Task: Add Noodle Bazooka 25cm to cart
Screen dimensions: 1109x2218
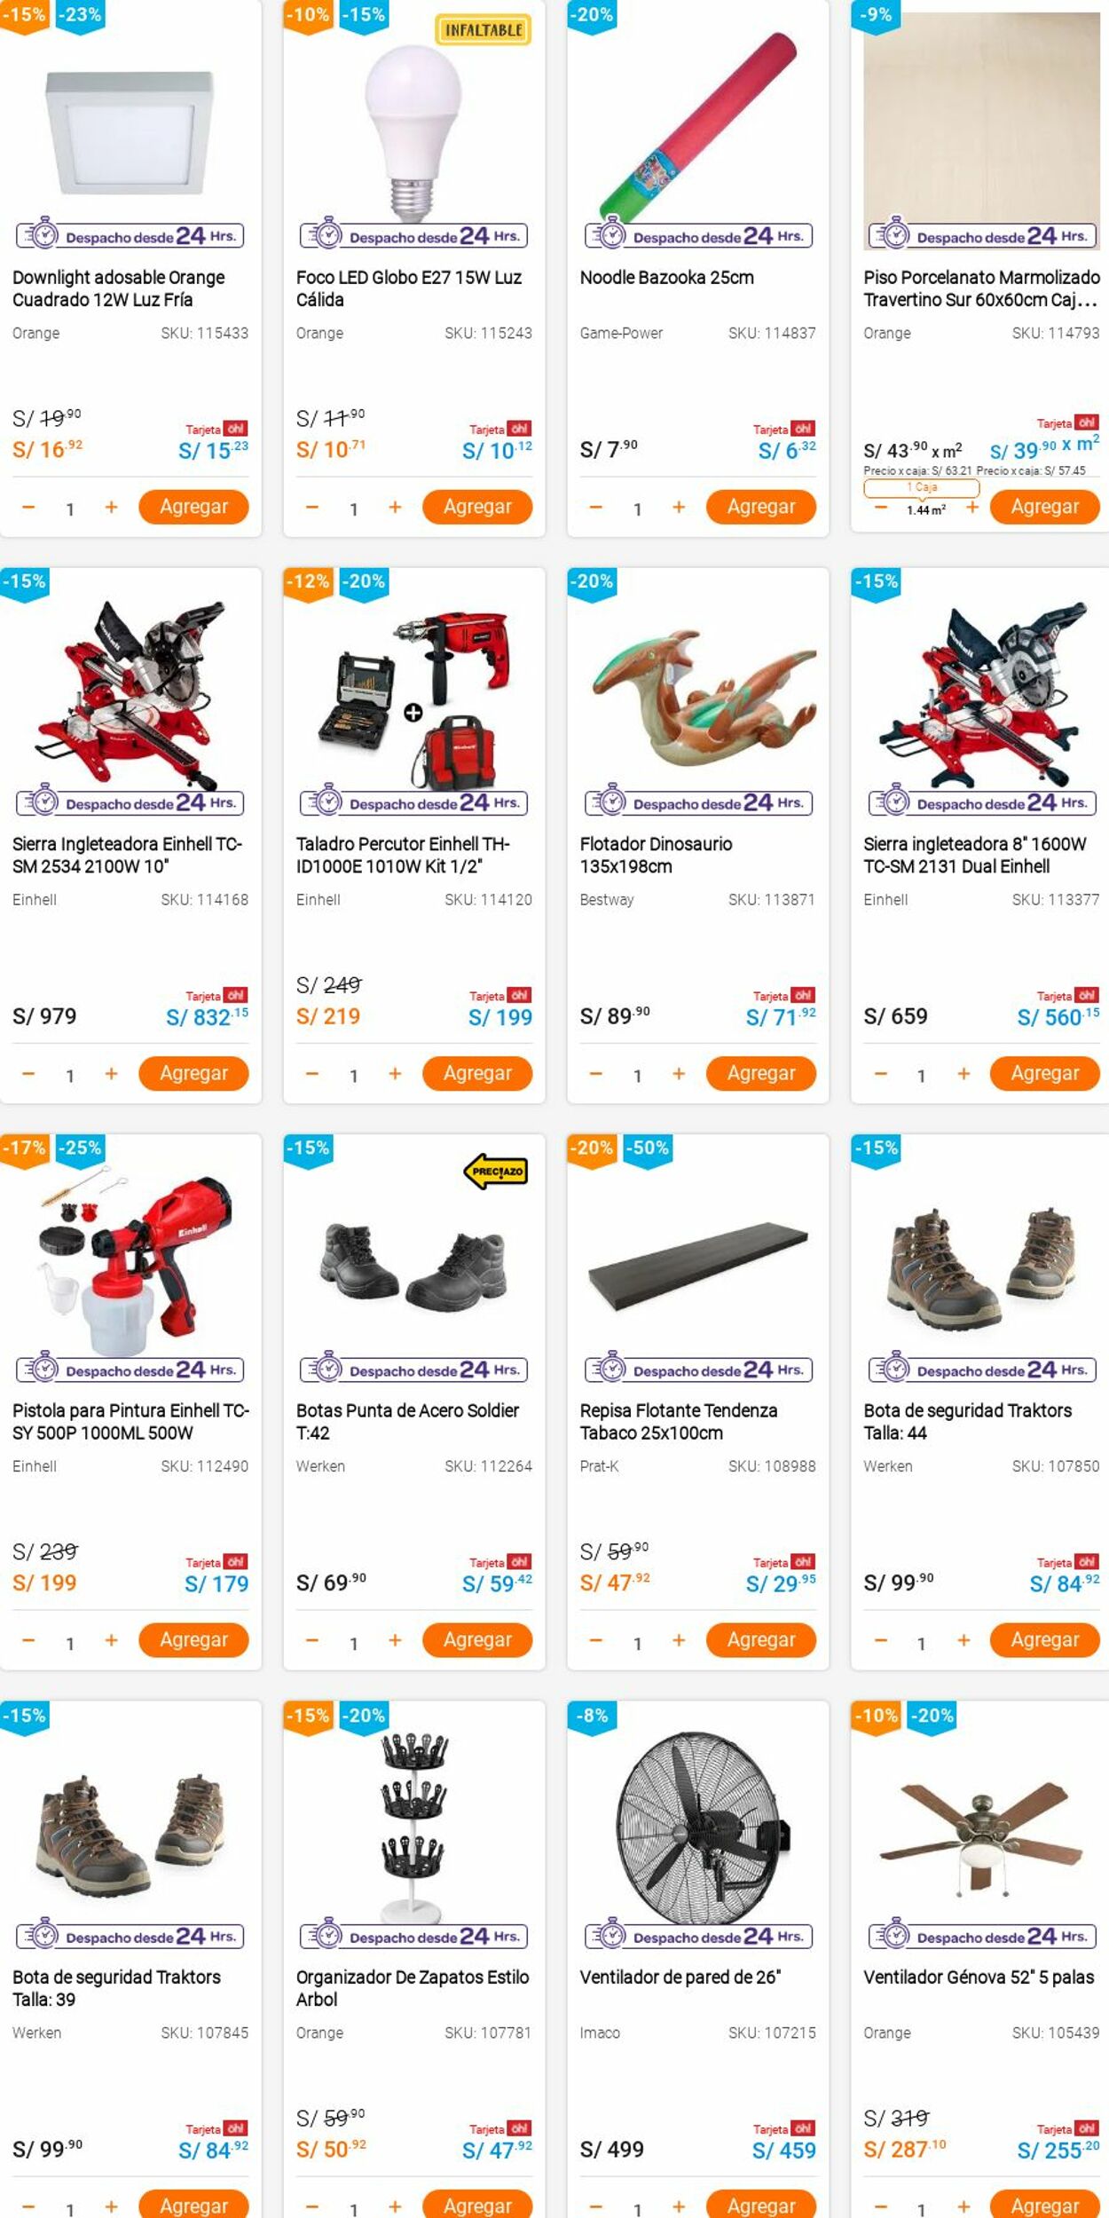Action: point(760,507)
